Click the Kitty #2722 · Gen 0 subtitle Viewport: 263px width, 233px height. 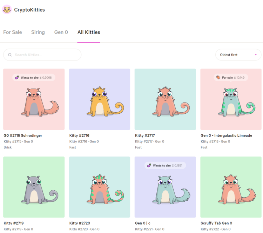[x=216, y=229]
